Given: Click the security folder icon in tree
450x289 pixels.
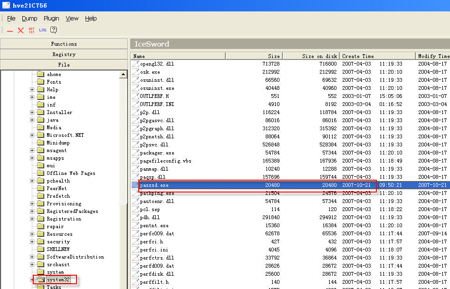Looking at the screenshot, I should point(40,241).
